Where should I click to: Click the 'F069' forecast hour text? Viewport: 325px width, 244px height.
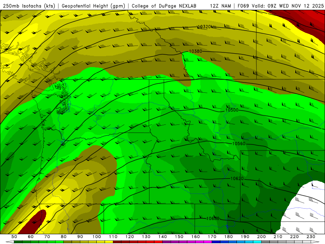click(x=244, y=6)
